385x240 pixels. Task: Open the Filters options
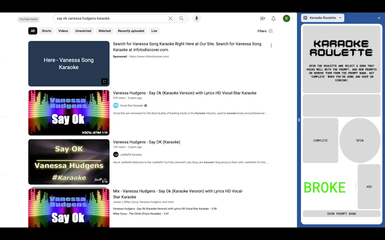pos(265,31)
